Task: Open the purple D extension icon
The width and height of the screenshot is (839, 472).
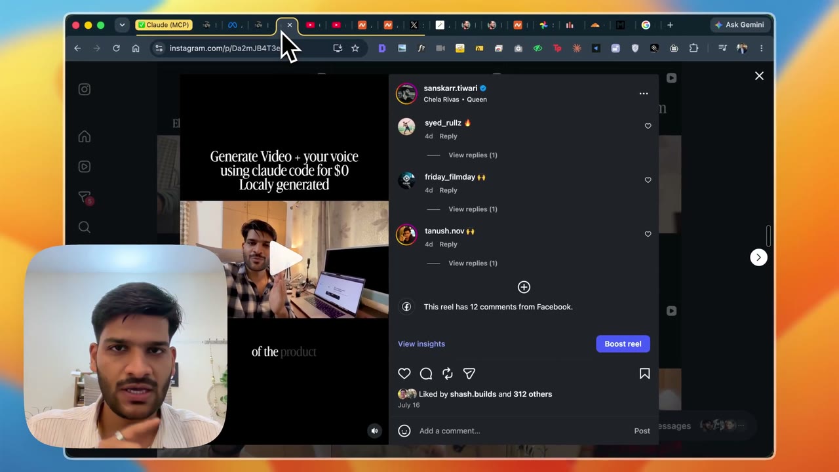Action: click(382, 48)
